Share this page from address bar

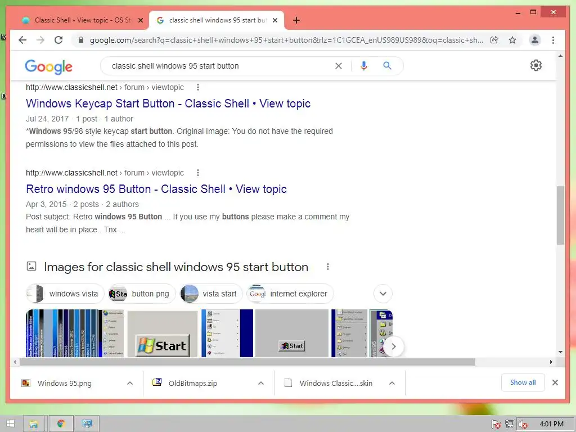(494, 40)
